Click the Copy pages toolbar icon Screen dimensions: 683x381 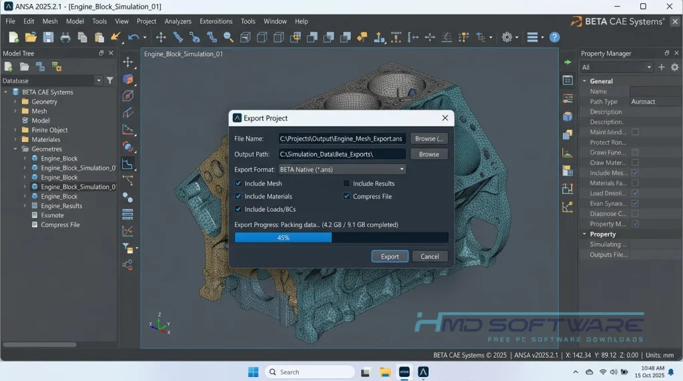coord(82,37)
